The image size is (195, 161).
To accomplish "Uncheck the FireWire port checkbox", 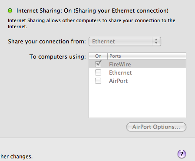I will pyautogui.click(x=98, y=64).
